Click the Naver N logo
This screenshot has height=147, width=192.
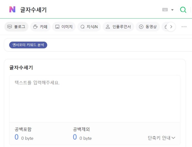pyautogui.click(x=12, y=10)
